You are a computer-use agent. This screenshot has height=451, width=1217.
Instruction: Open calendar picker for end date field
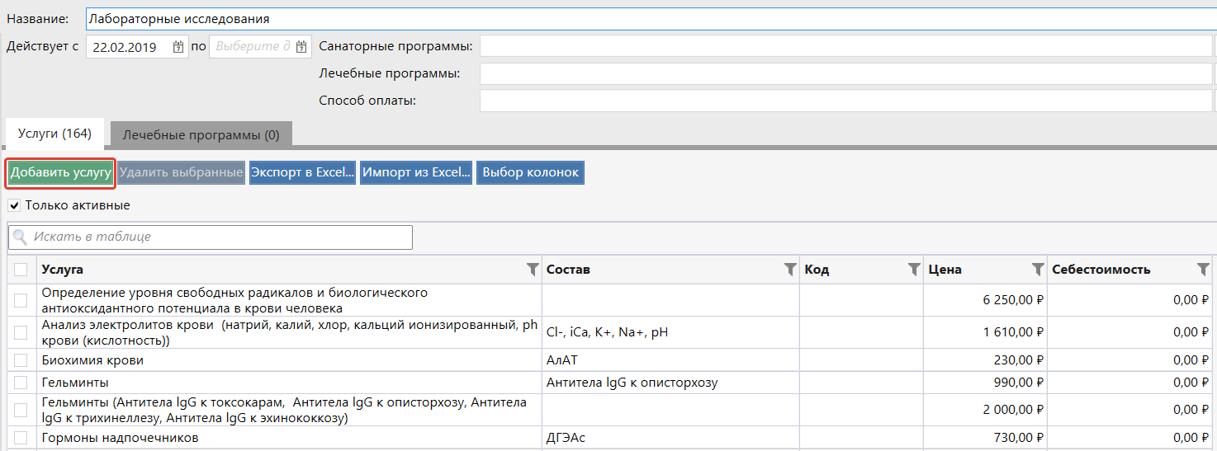click(x=301, y=47)
